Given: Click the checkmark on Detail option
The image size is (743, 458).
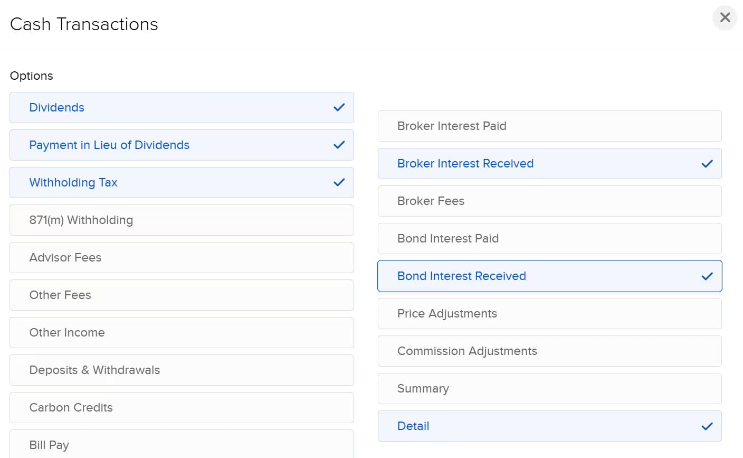Looking at the screenshot, I should pyautogui.click(x=707, y=426).
